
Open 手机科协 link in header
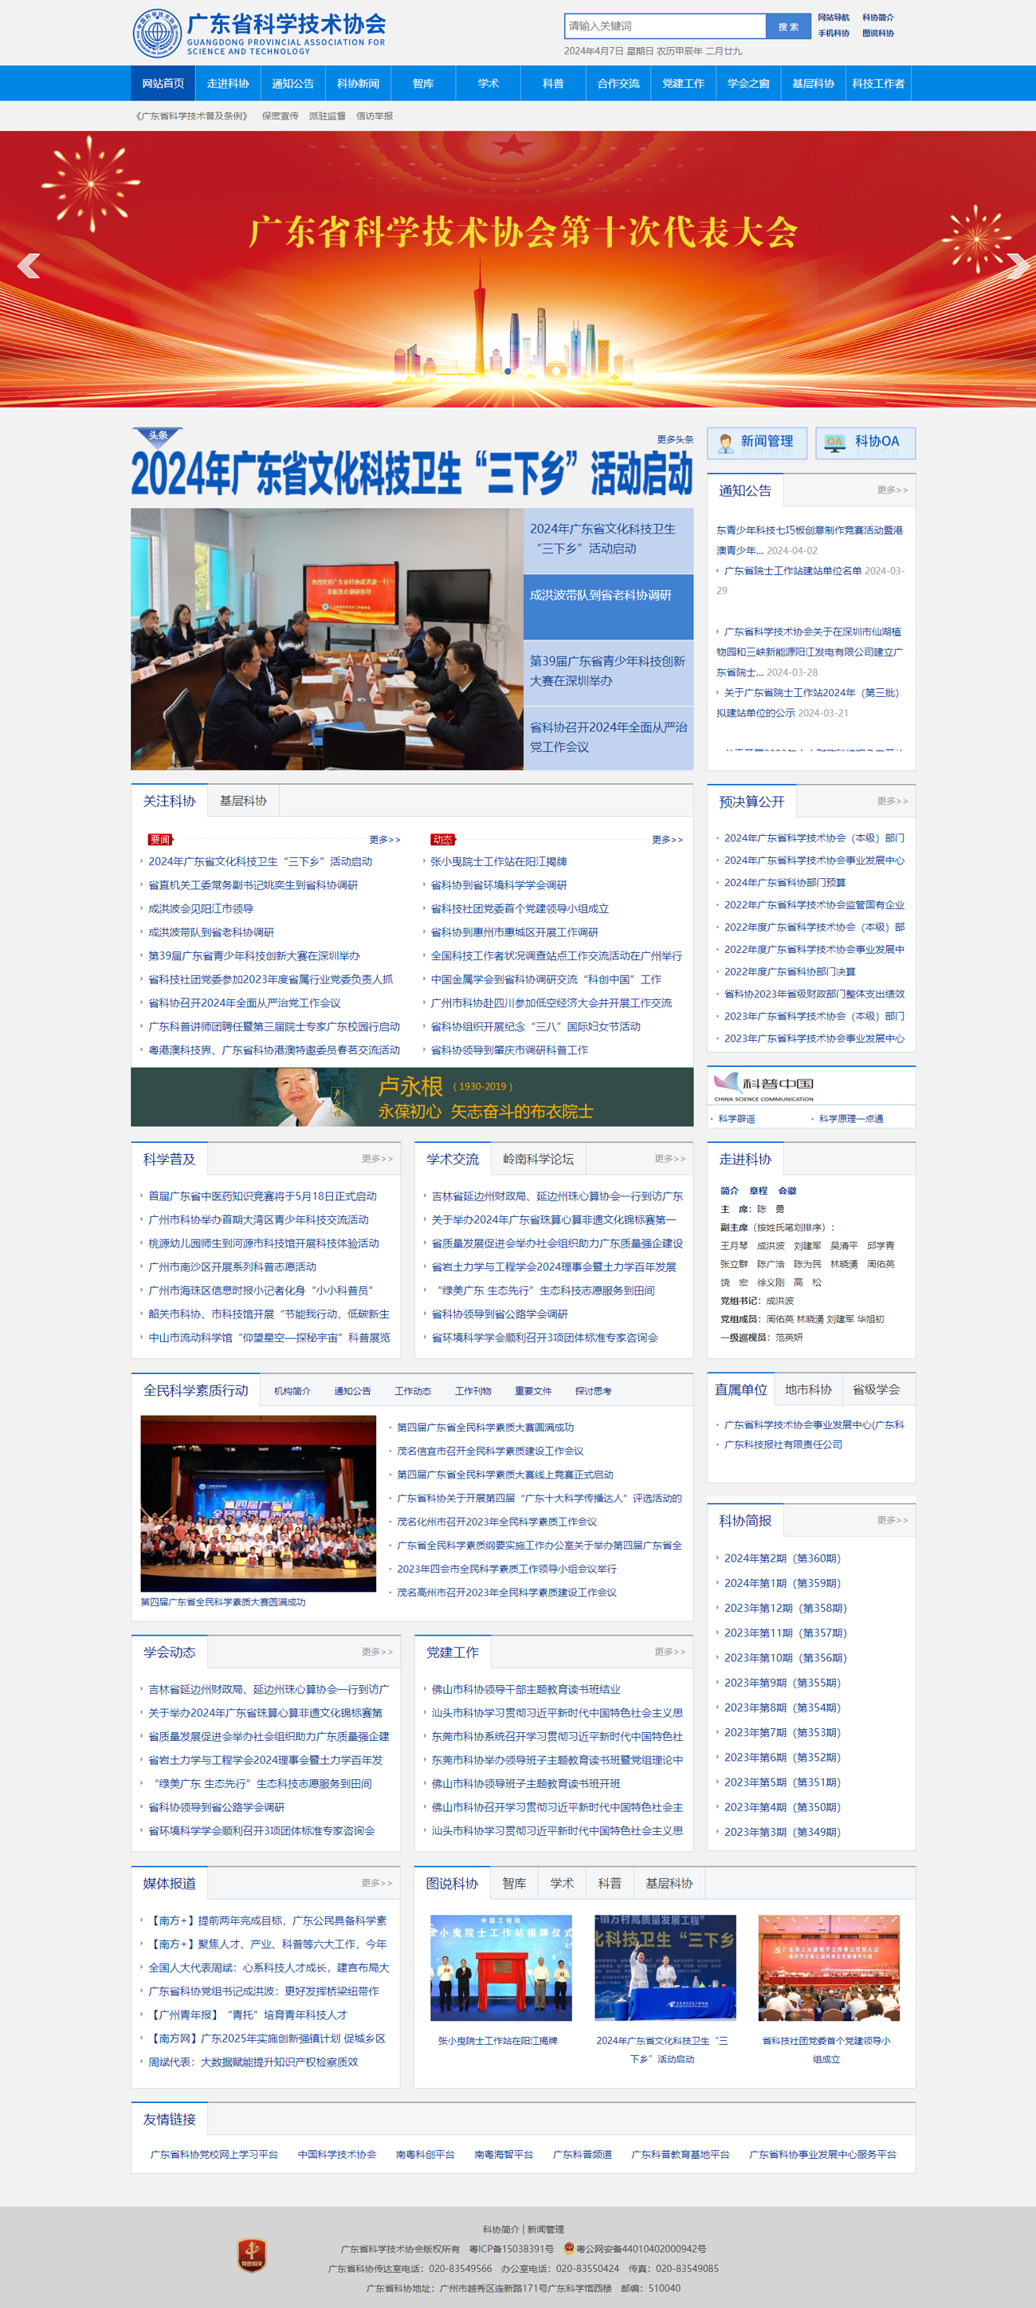pyautogui.click(x=834, y=34)
